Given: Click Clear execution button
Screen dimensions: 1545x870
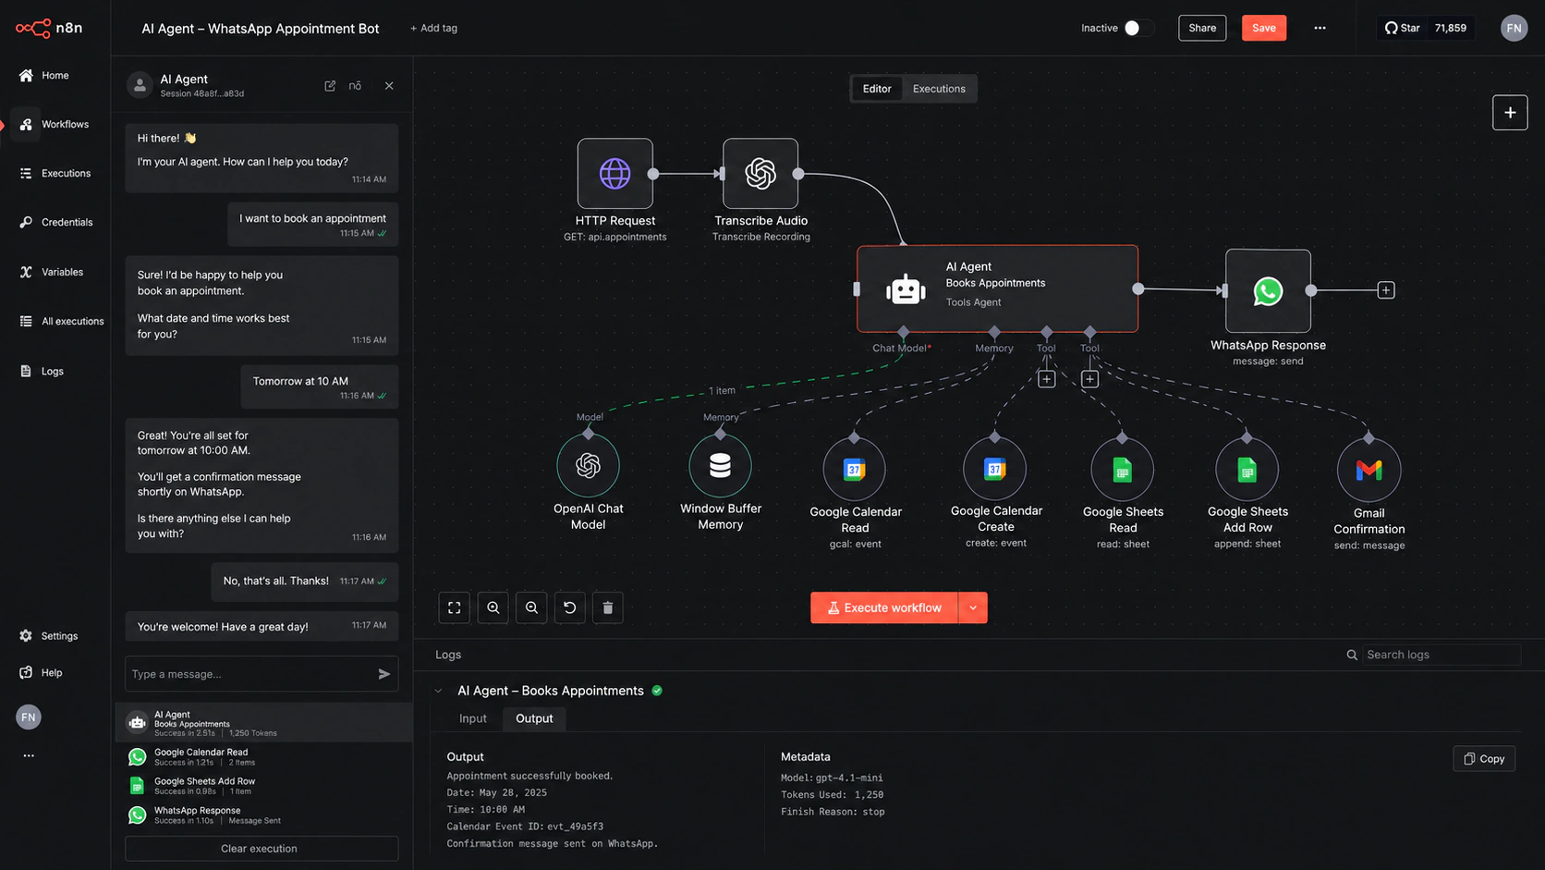Looking at the screenshot, I should 262,848.
